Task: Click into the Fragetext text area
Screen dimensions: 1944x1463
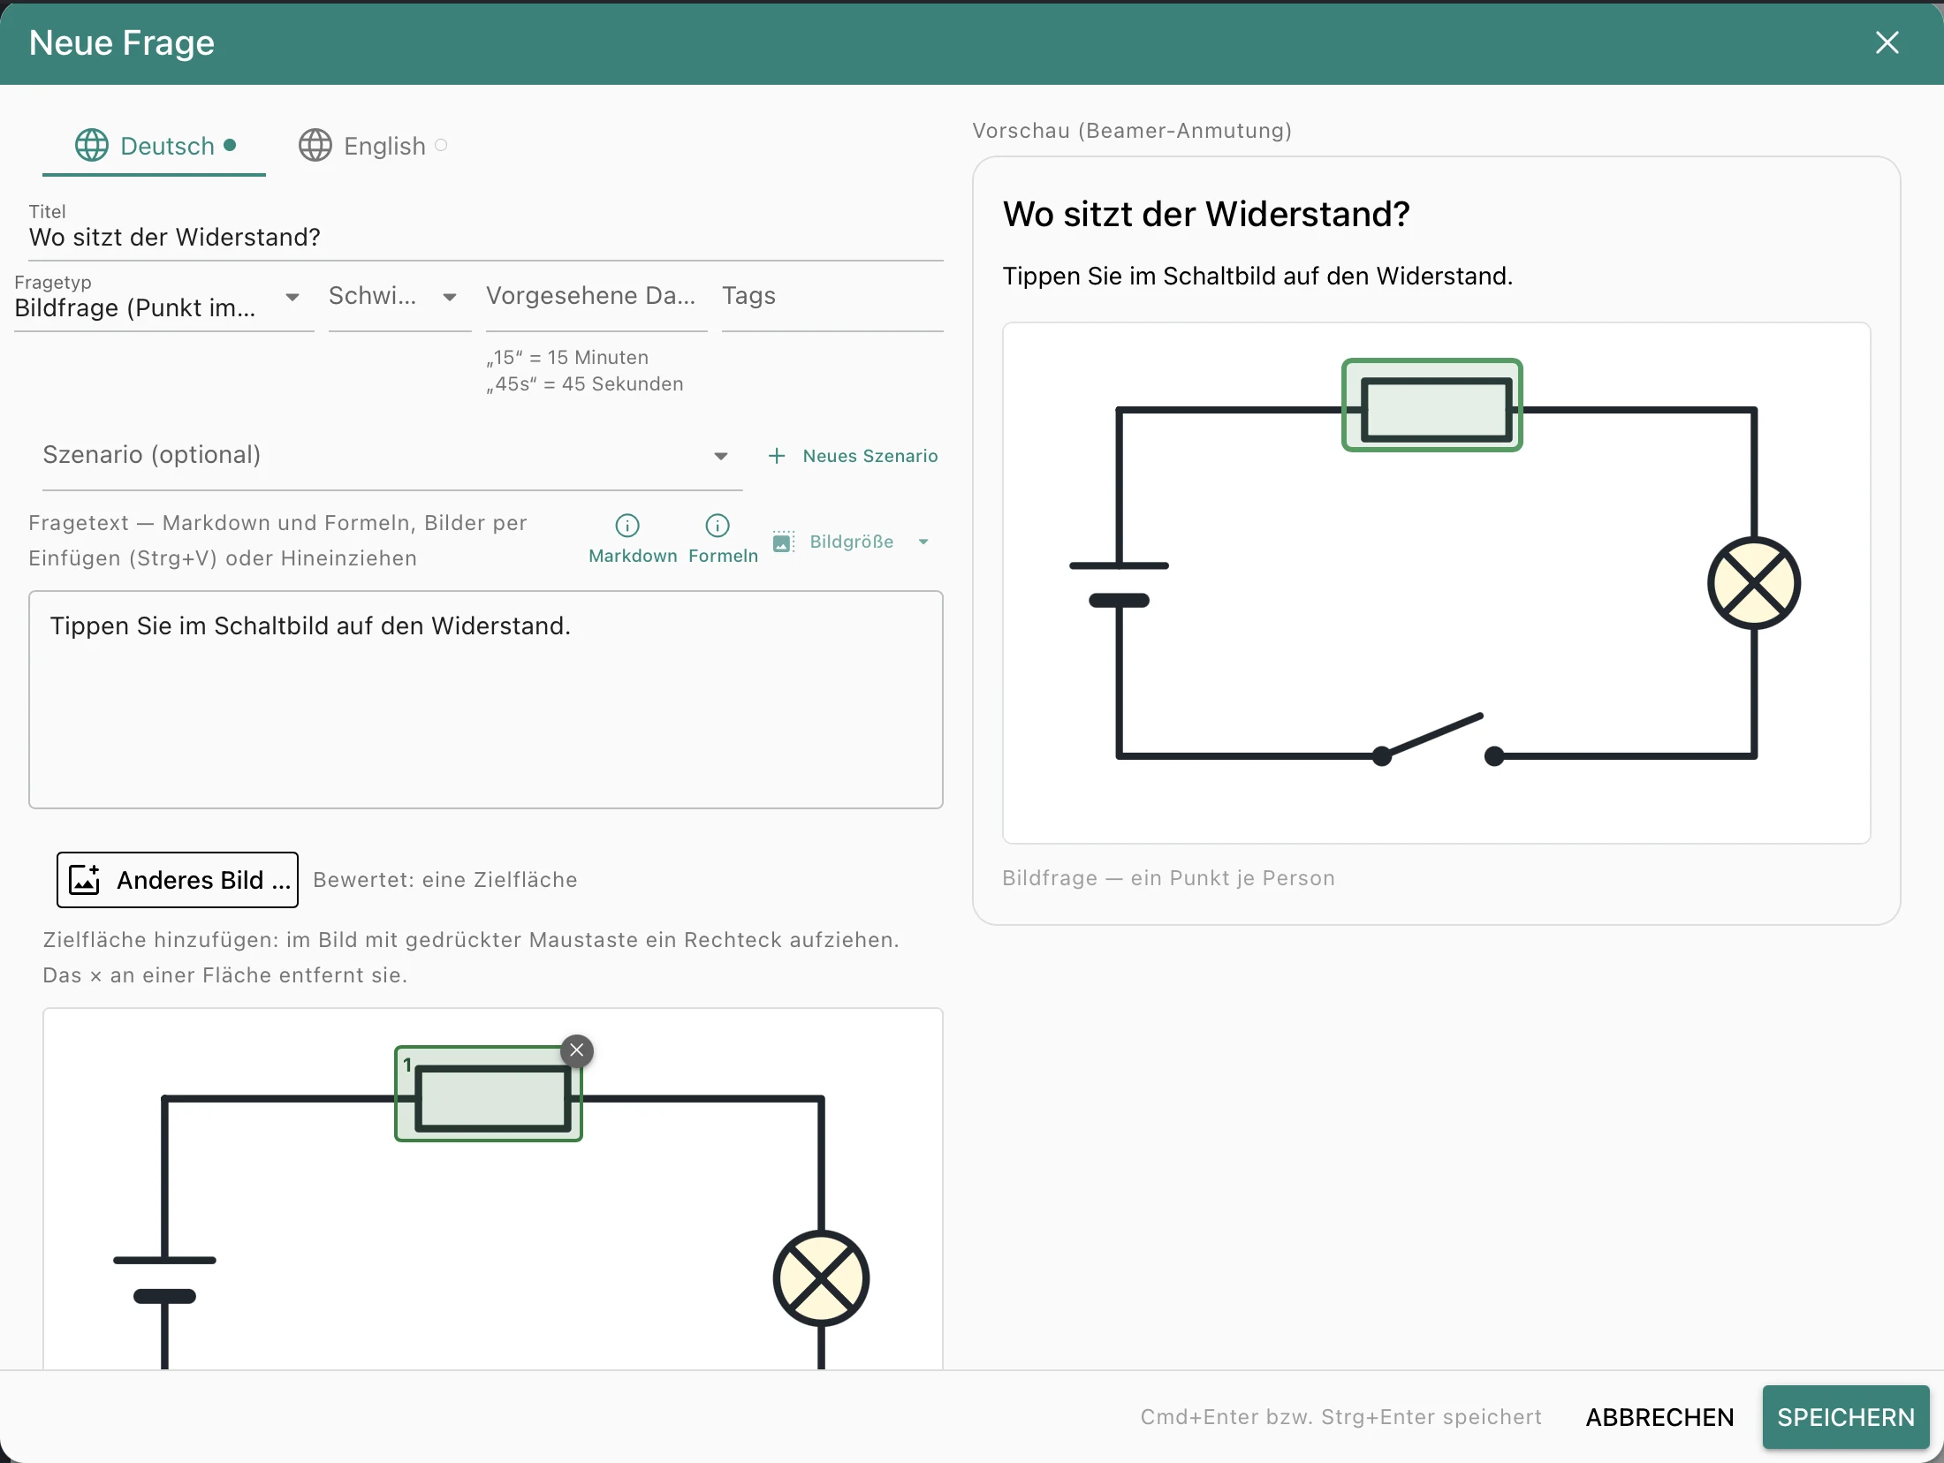Action: pos(486,700)
